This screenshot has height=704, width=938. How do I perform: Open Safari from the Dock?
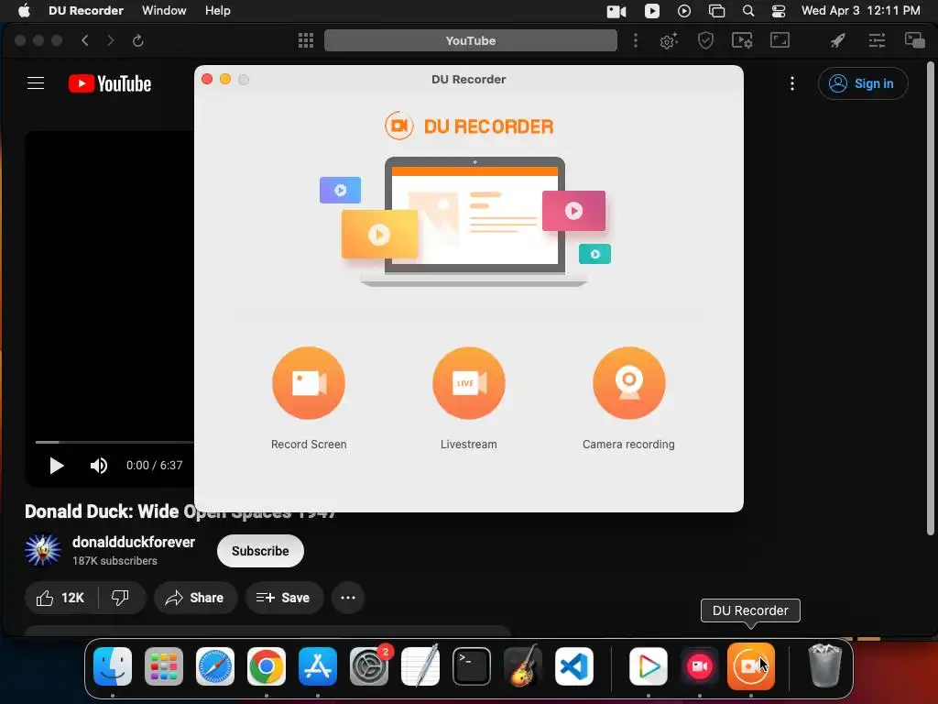click(215, 665)
